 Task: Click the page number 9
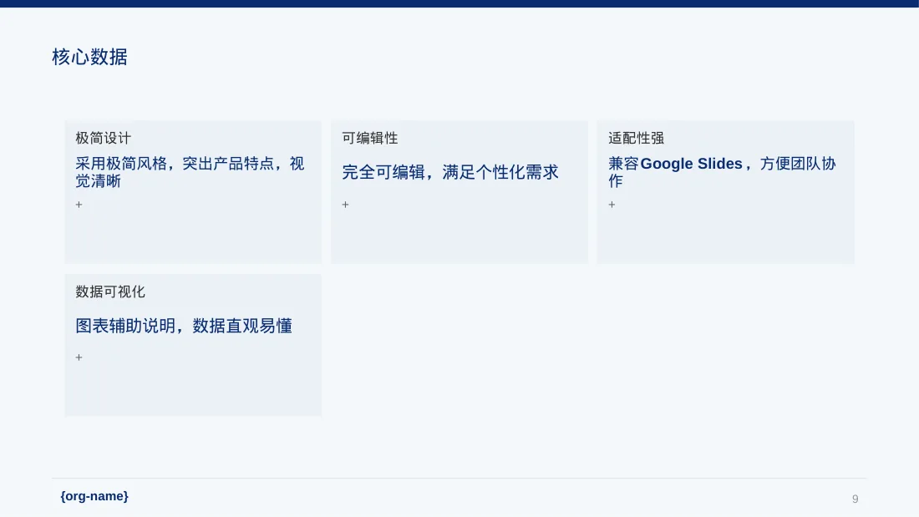click(856, 499)
